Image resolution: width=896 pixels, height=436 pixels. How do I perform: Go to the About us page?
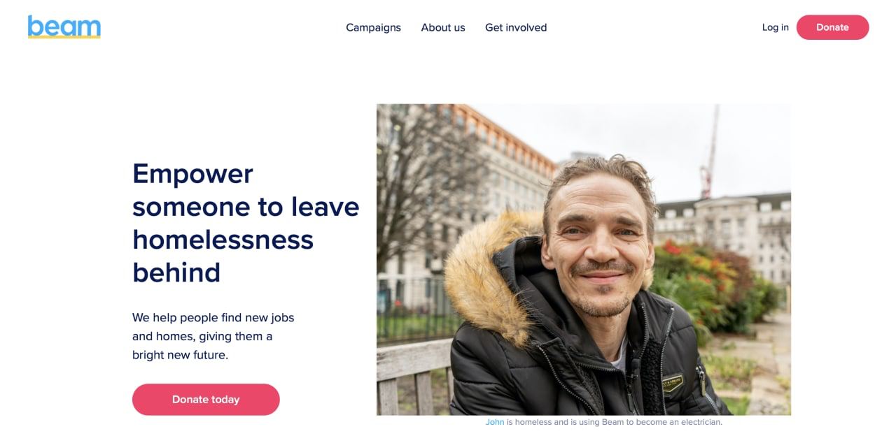coord(443,27)
